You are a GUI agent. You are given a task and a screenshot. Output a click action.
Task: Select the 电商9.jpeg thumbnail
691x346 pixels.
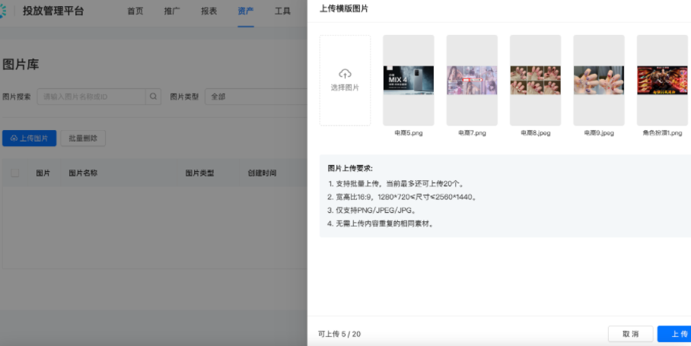(x=599, y=81)
